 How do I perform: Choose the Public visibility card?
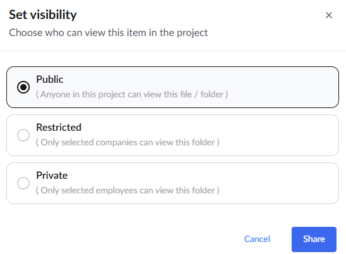(173, 87)
